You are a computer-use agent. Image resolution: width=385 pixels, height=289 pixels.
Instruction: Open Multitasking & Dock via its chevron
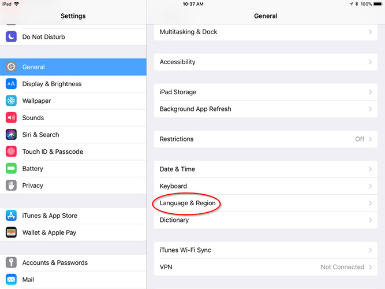point(370,32)
